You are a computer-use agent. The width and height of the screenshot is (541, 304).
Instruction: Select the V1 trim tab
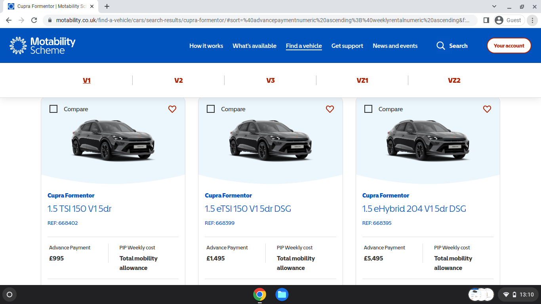pos(87,80)
